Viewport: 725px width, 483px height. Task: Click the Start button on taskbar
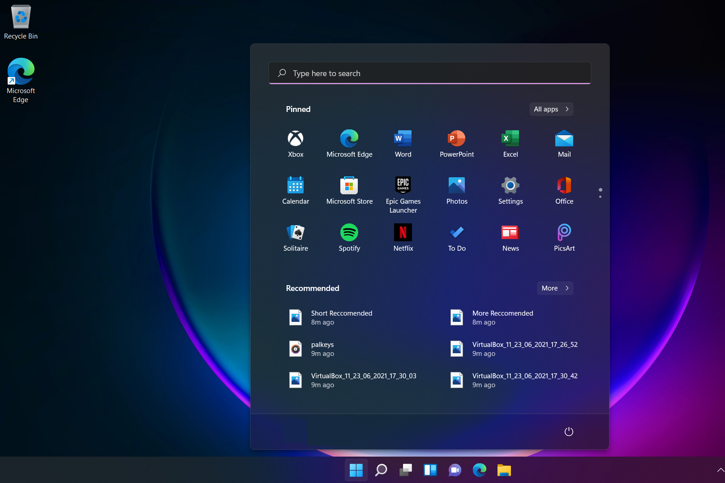point(356,470)
